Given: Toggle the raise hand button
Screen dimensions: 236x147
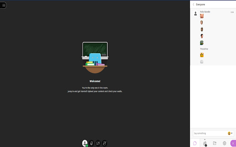Looking at the screenshot, I should point(105,143).
